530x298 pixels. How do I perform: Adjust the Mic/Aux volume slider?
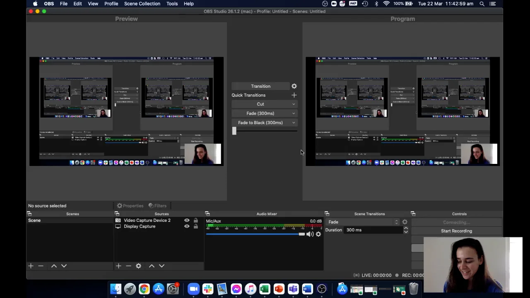[301, 234]
